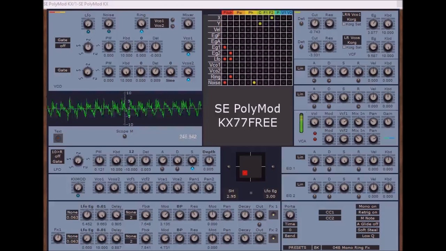Click the Vcos2 mixer knob
This screenshot has width=446, height=251.
(x=188, y=71)
